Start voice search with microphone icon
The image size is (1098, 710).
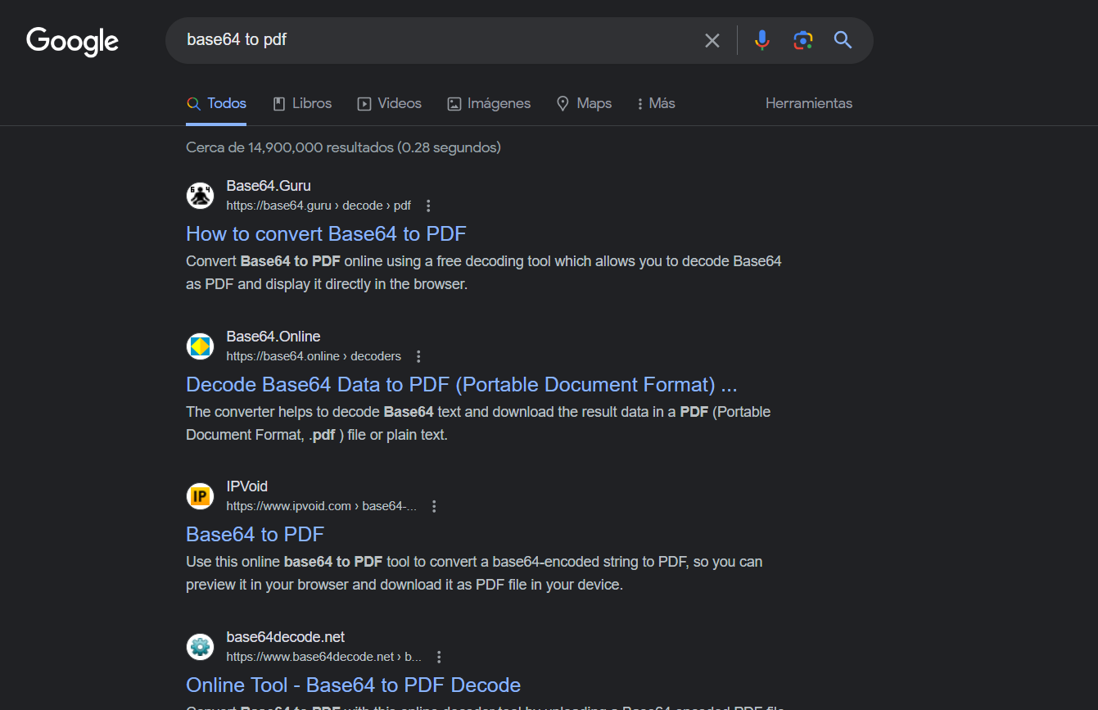[762, 40]
